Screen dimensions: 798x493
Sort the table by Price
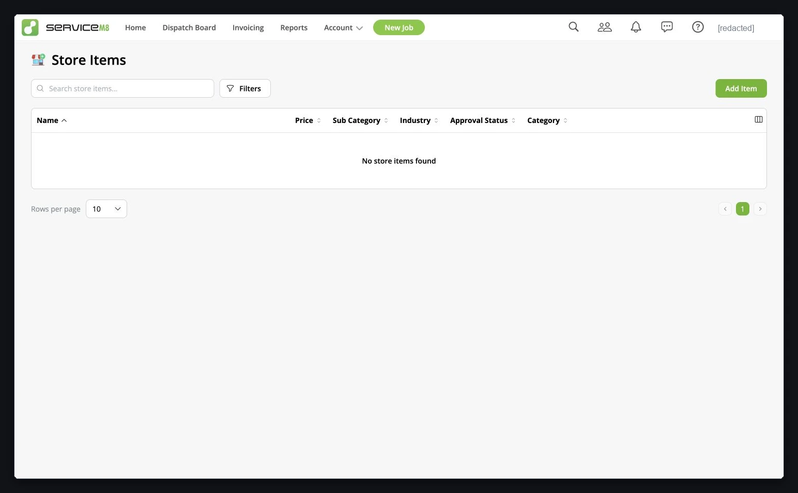tap(308, 120)
